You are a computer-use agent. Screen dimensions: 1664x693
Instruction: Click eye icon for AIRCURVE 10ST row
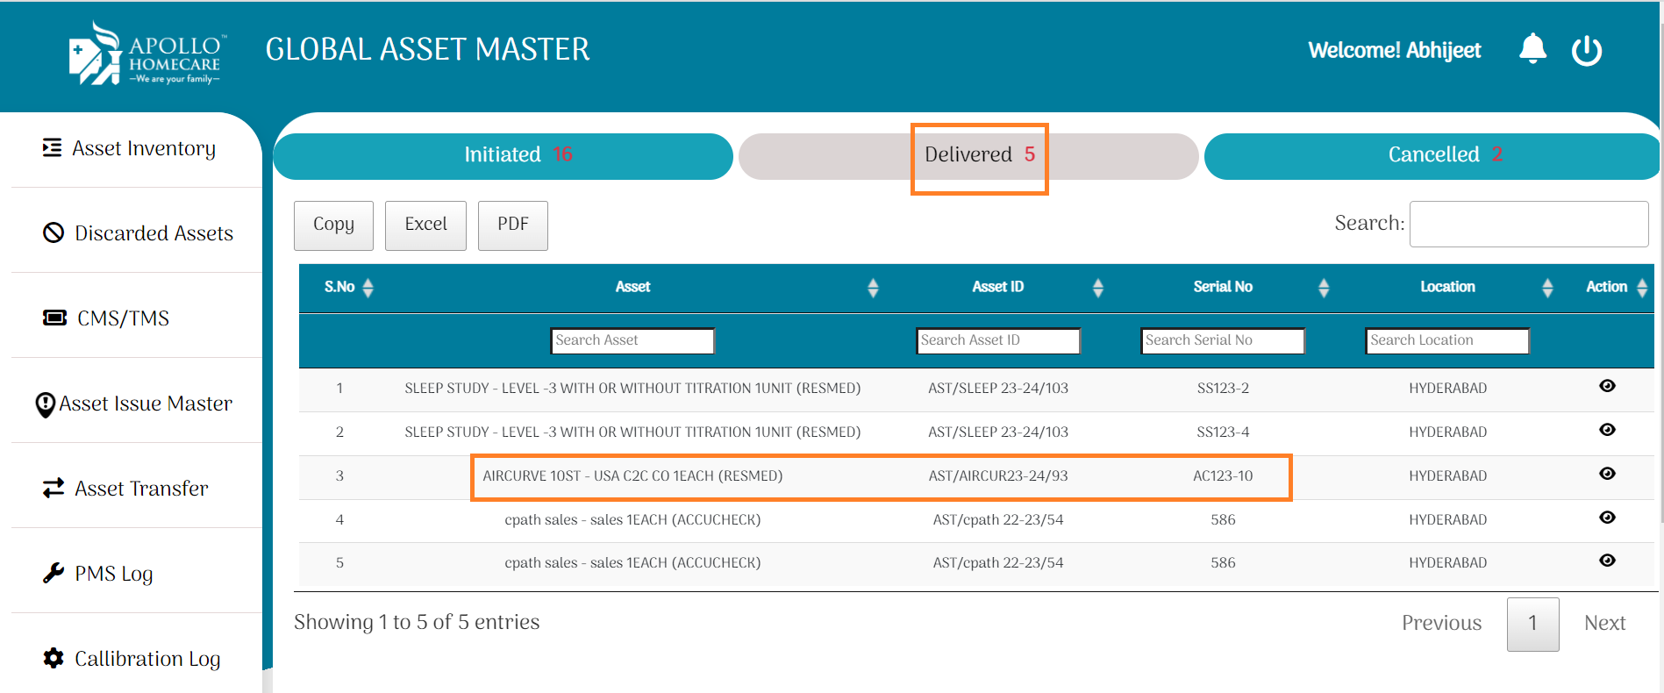(x=1606, y=474)
